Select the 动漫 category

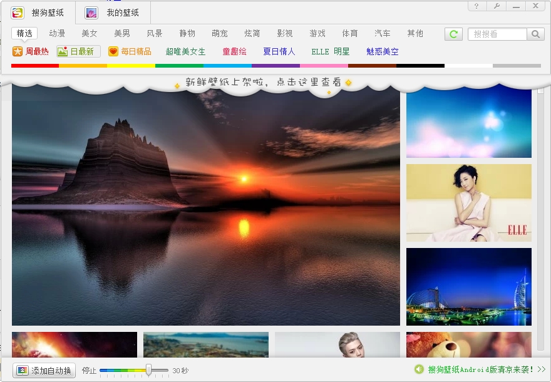(x=57, y=33)
